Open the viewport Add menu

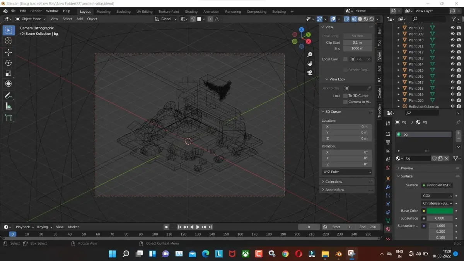80,19
